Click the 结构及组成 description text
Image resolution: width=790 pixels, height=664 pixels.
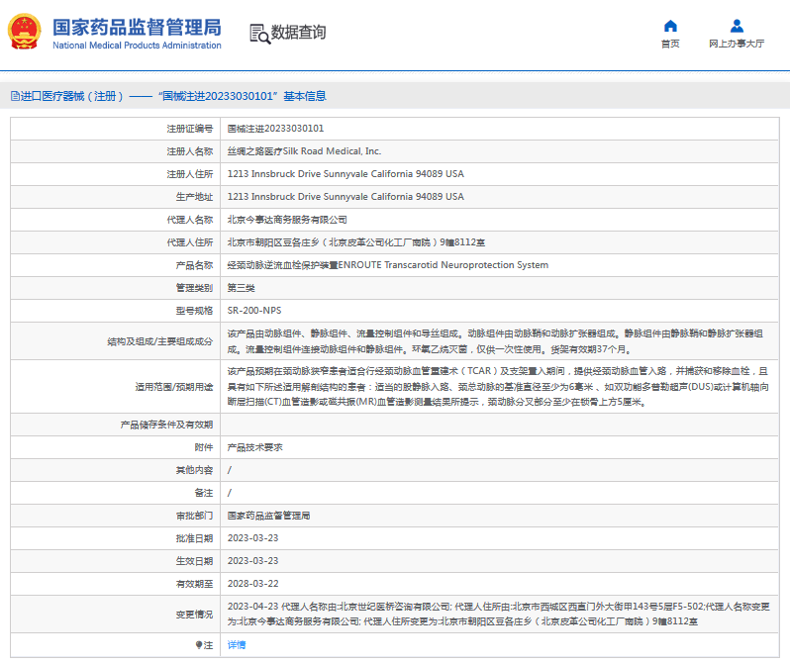(x=495, y=341)
